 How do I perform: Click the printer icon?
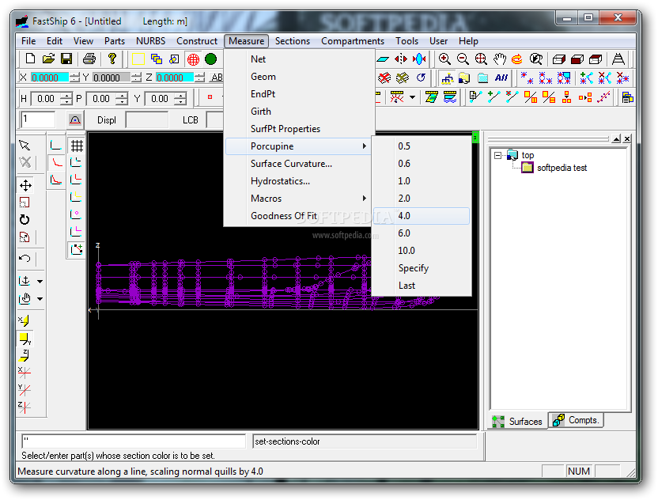pos(89,59)
